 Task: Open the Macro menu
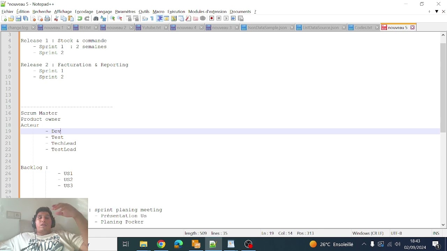coord(159,12)
